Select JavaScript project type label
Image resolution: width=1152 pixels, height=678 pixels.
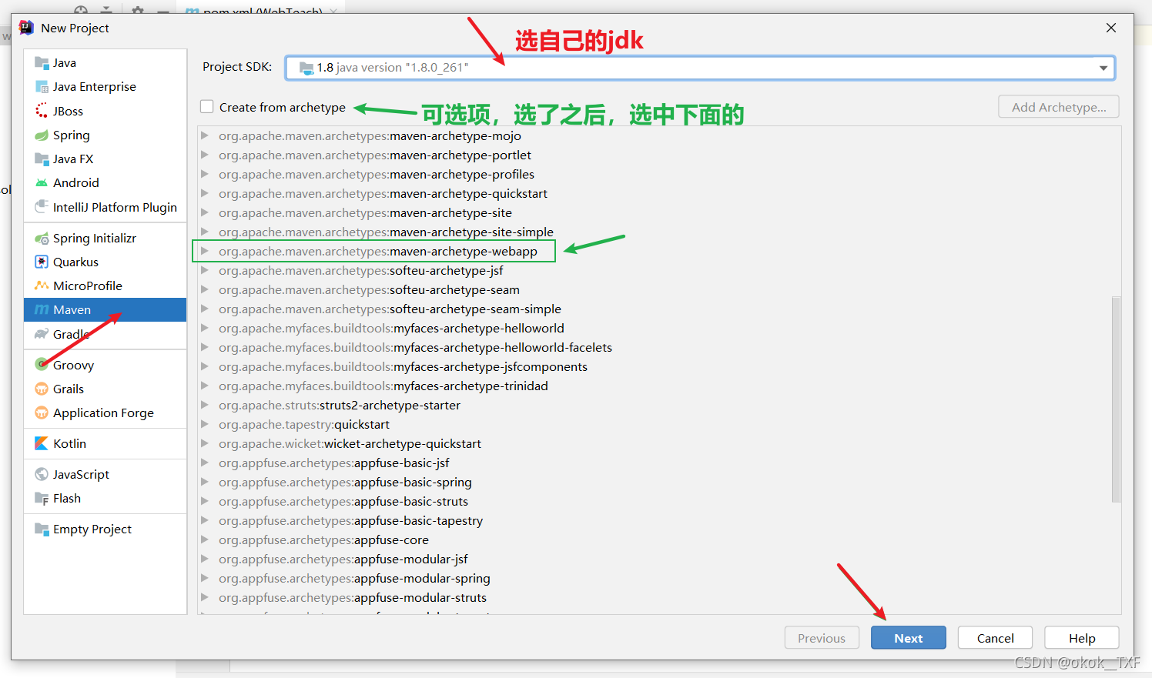[82, 475]
